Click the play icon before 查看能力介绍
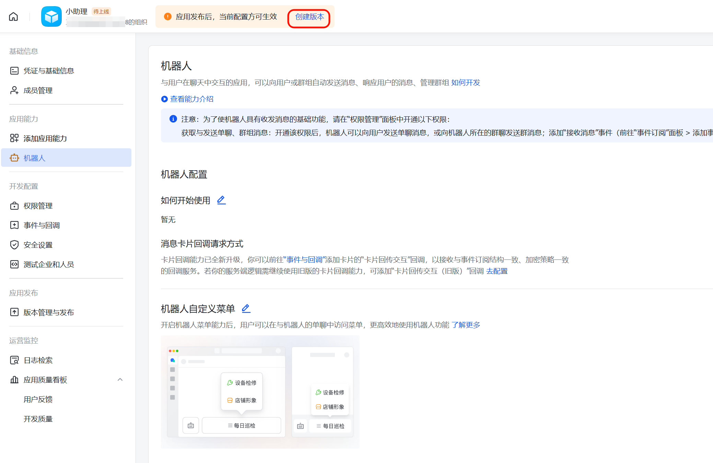 (164, 99)
